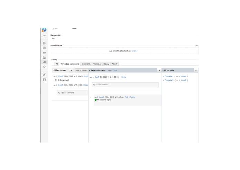Click the green check icon beside My second reply
The height and width of the screenshot is (170, 240).
coord(96,100)
